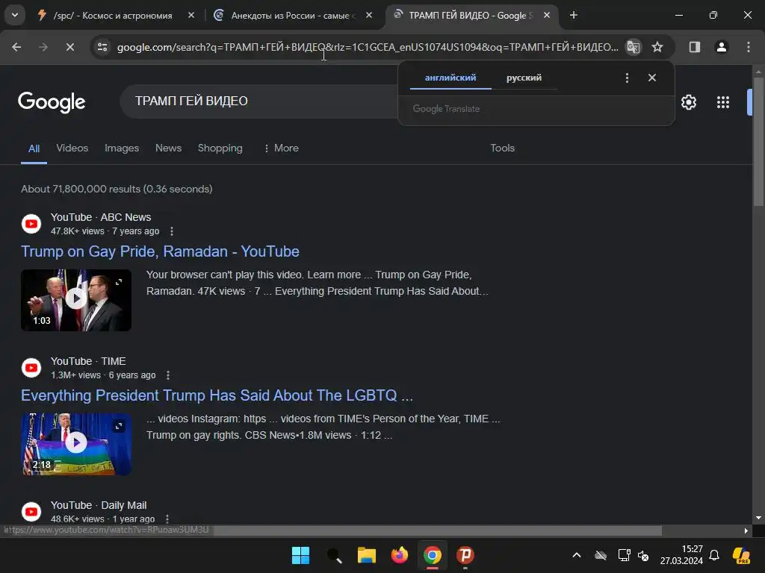
Task: Open File Explorer from taskbar
Action: click(366, 555)
